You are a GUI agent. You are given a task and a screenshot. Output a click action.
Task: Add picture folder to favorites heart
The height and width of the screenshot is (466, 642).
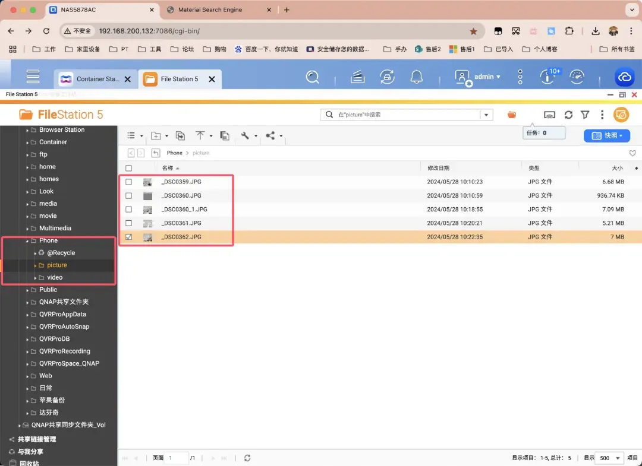coord(632,153)
